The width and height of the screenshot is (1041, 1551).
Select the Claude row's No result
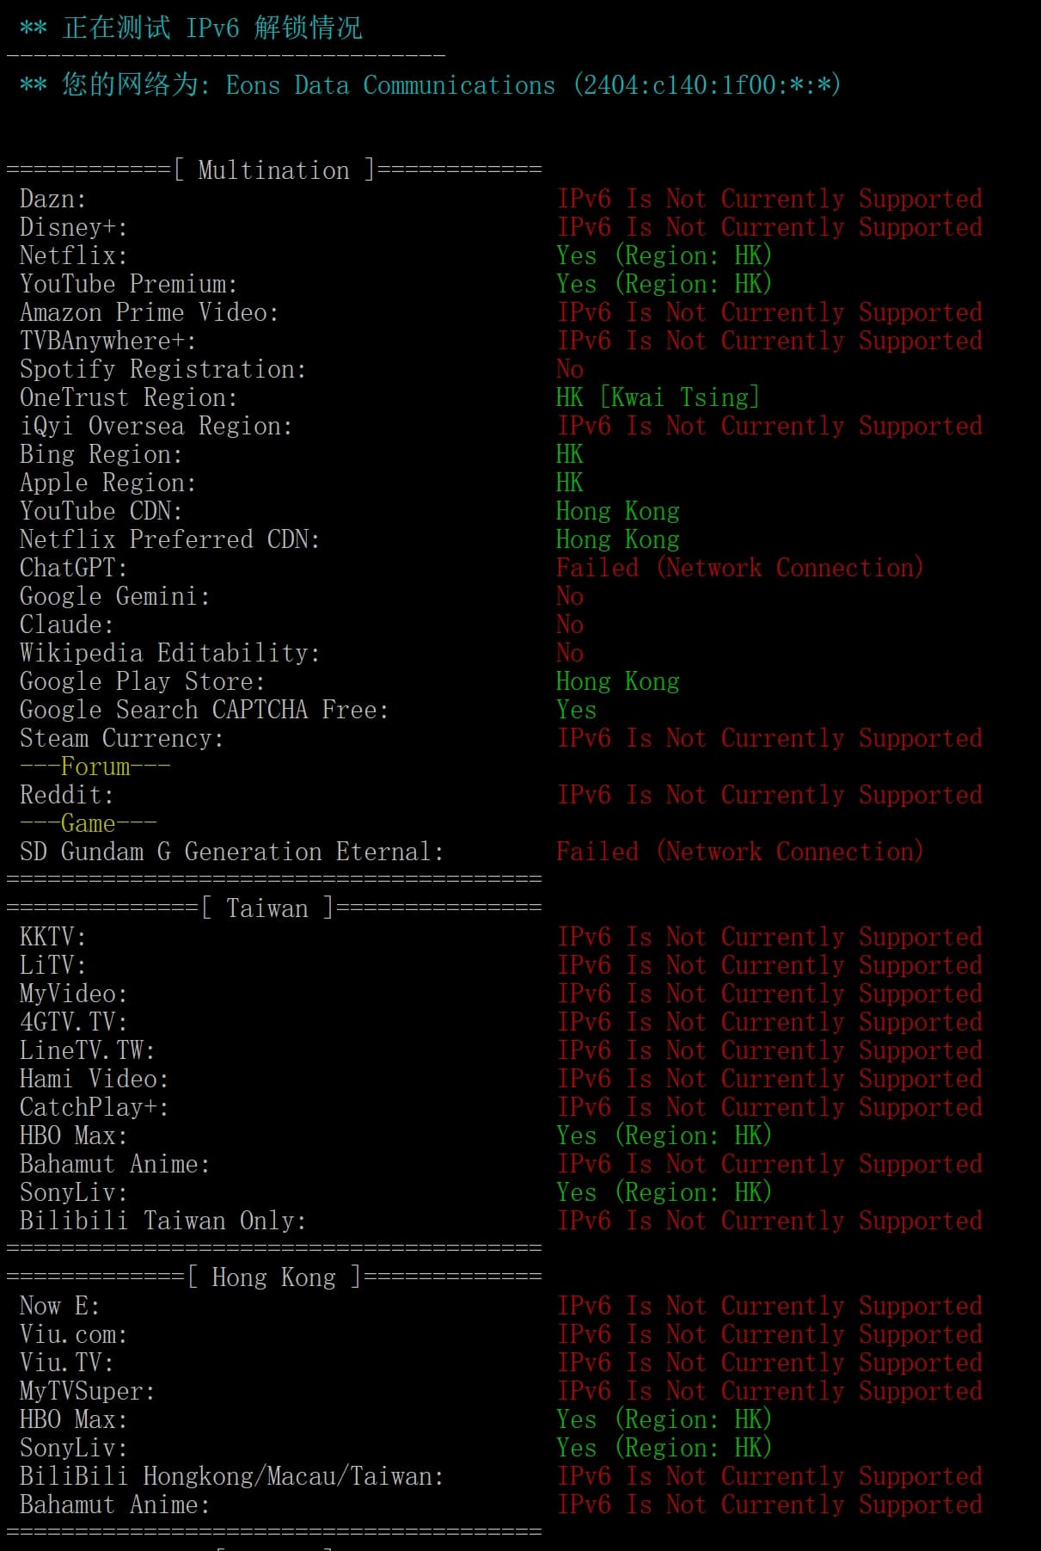click(x=570, y=625)
